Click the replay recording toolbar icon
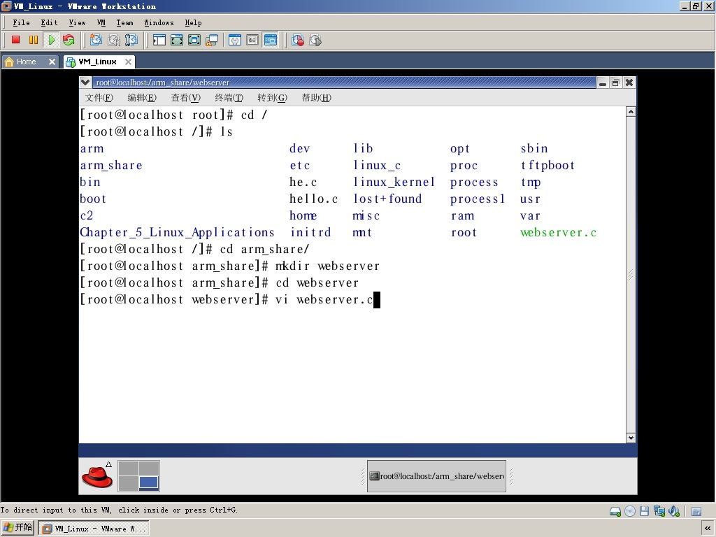The height and width of the screenshot is (537, 716). 315,40
